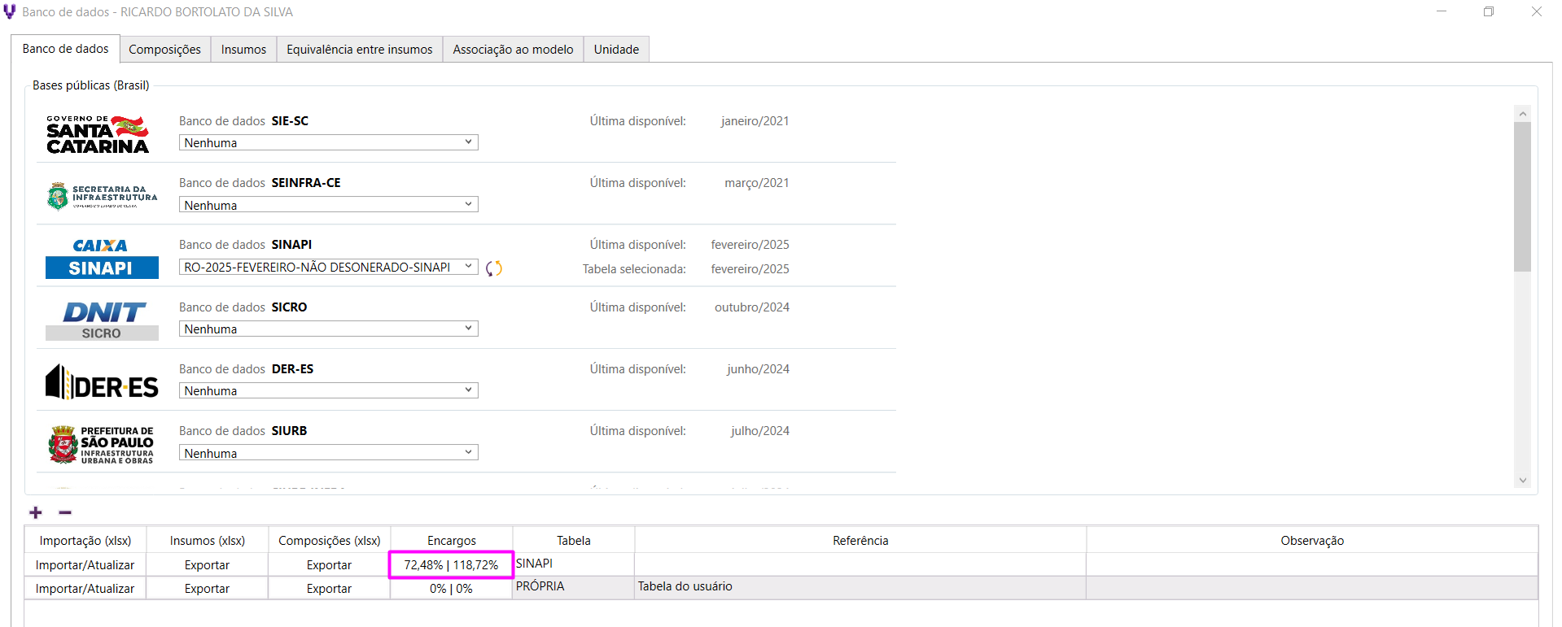1562x627 pixels.
Task: Open Equivalência entre insumos tab
Action: click(x=360, y=50)
